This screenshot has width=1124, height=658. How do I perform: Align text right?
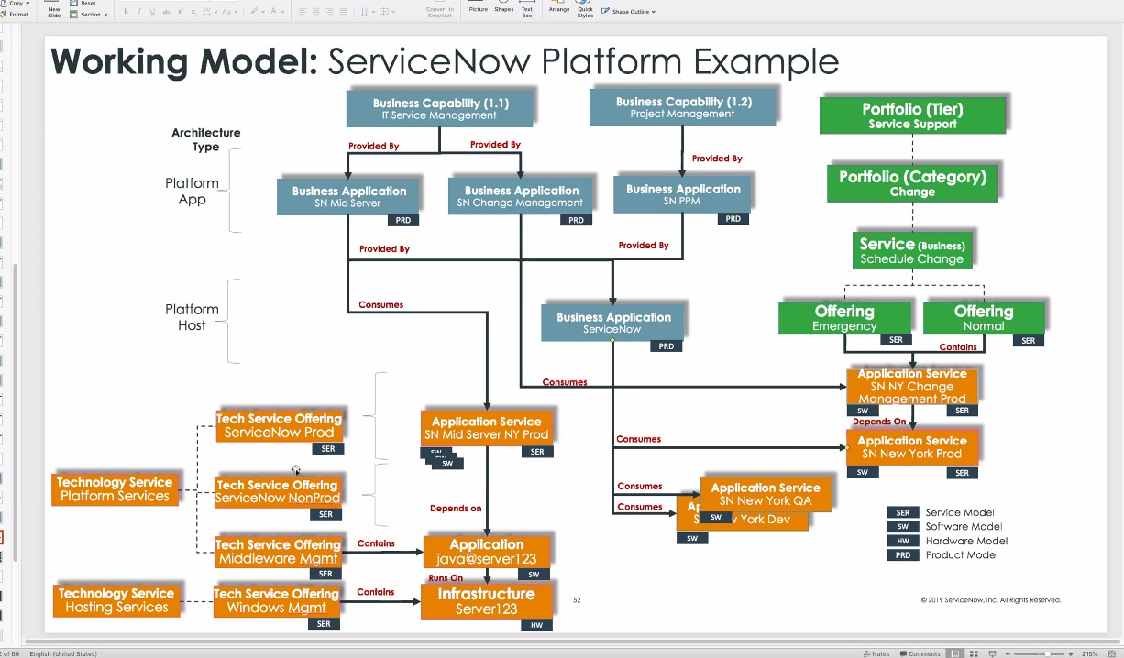pos(330,12)
